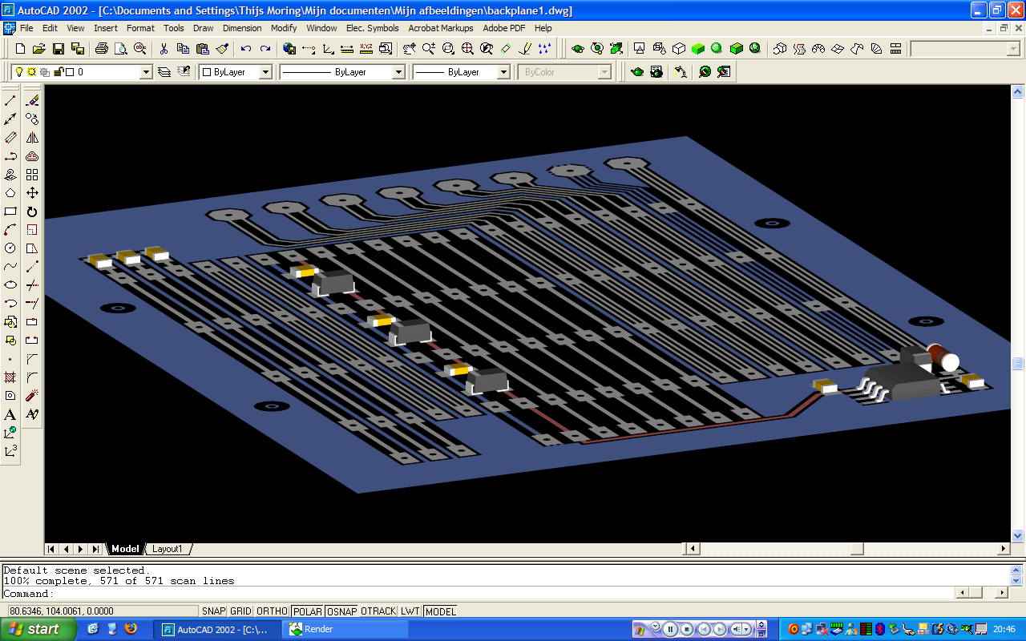Click the Erase tool icon
Screen dimensions: 1026x641
(x=32, y=100)
